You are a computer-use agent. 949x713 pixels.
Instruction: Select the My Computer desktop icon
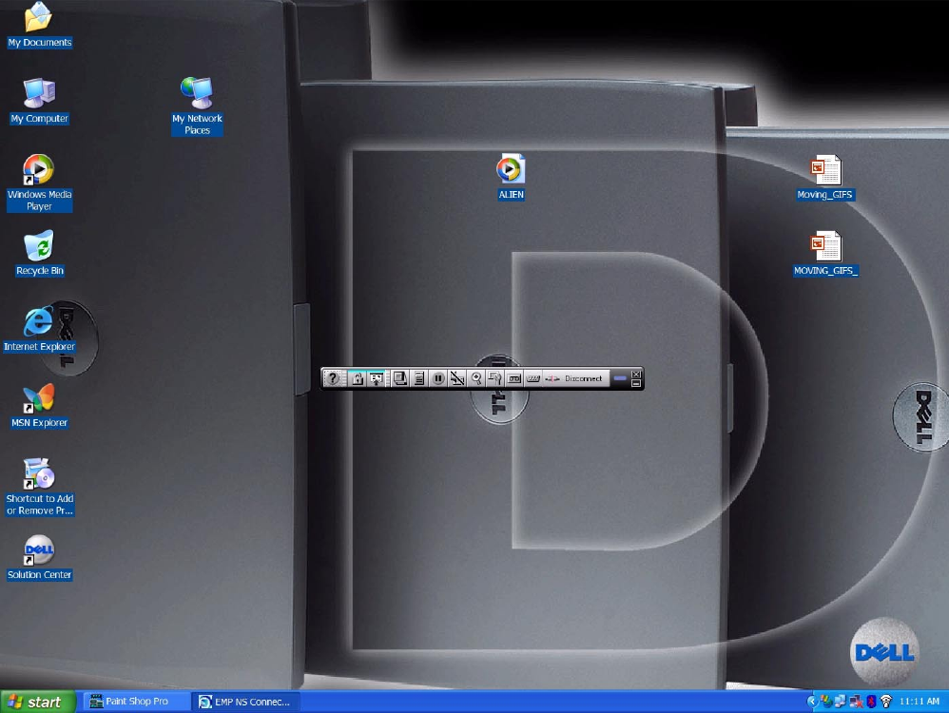(39, 102)
